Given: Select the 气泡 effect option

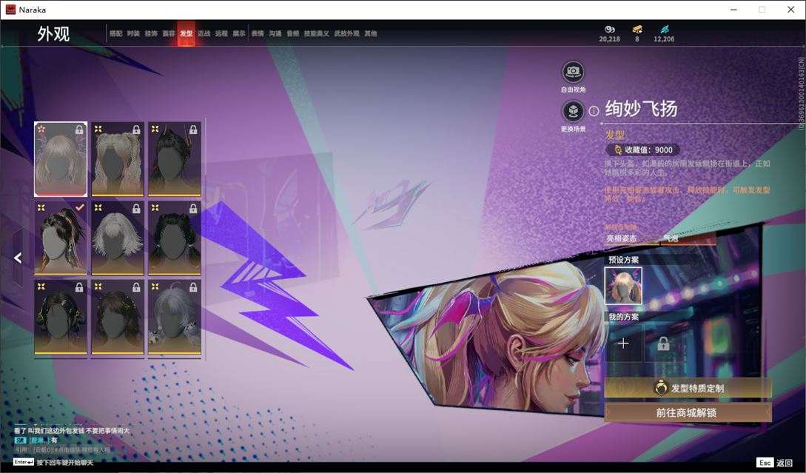Looking at the screenshot, I should click(x=688, y=238).
